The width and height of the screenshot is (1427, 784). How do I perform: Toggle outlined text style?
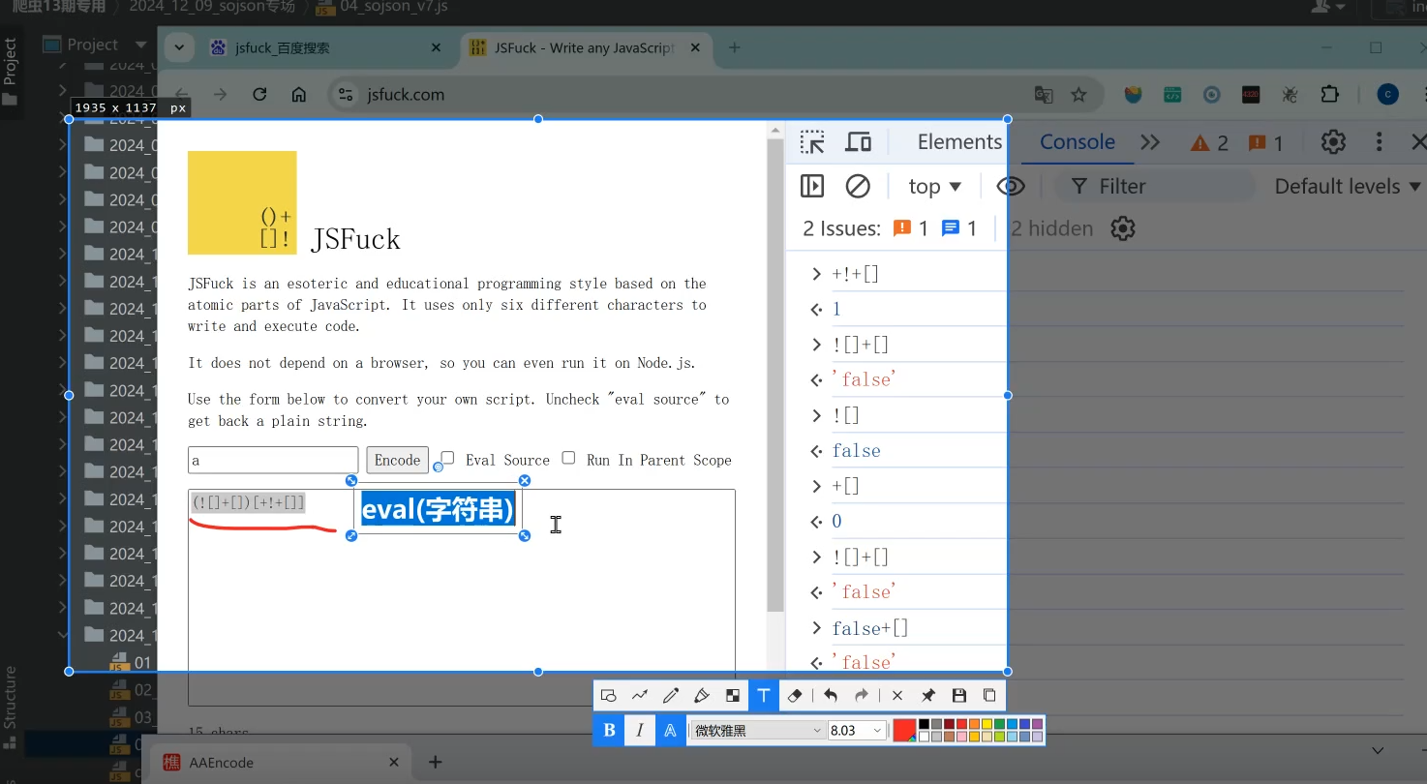point(670,731)
